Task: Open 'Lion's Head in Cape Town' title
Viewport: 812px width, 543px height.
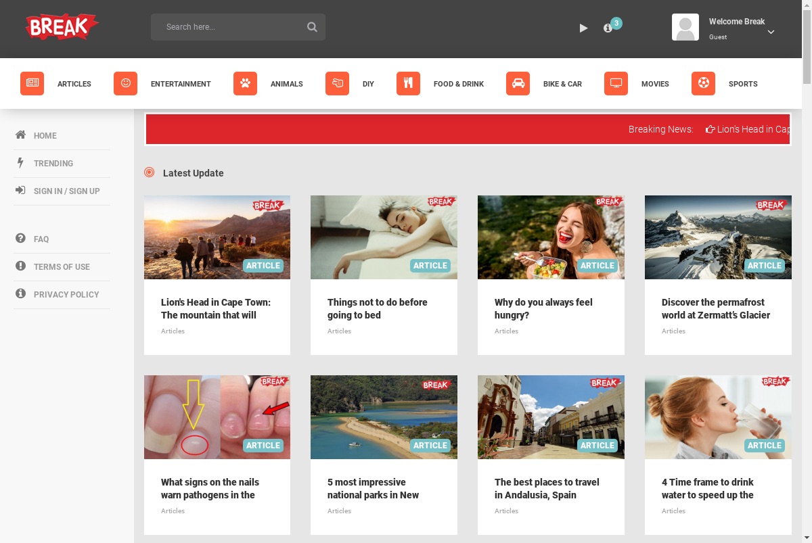Action: 216,308
